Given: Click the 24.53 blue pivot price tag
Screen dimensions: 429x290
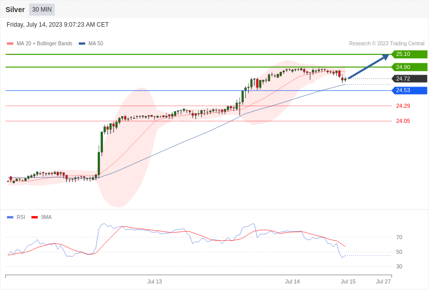Looking at the screenshot, I should (409, 90).
